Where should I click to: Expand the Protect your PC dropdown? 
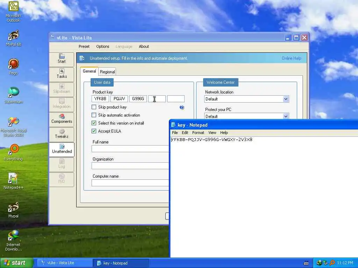286,116
